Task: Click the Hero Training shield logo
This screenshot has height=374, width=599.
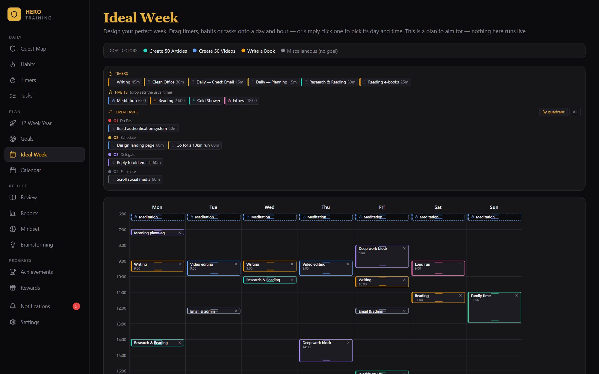Action: [x=14, y=14]
